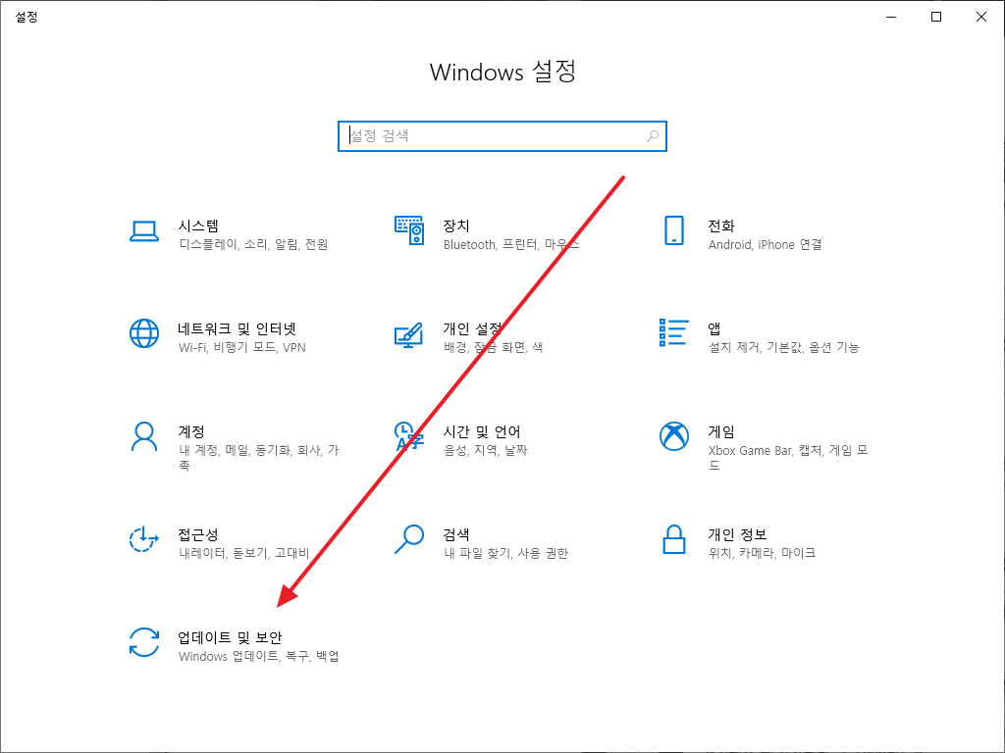Open the 게임 Xbox icon

[x=673, y=436]
